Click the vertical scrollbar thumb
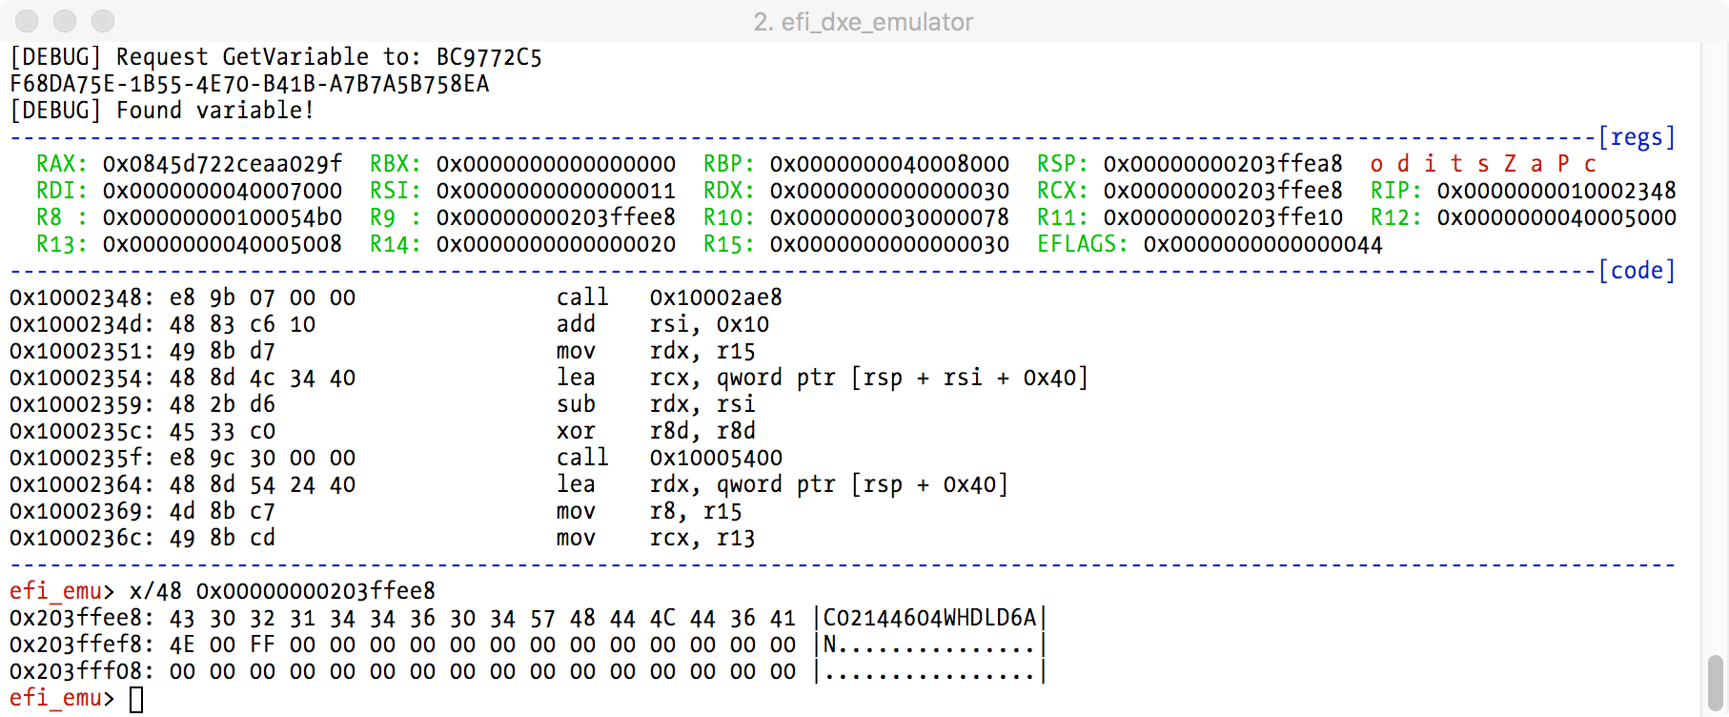 point(1715,681)
